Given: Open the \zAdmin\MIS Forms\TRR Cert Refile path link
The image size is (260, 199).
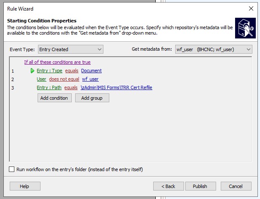Looking at the screenshot, I should click(x=116, y=87).
